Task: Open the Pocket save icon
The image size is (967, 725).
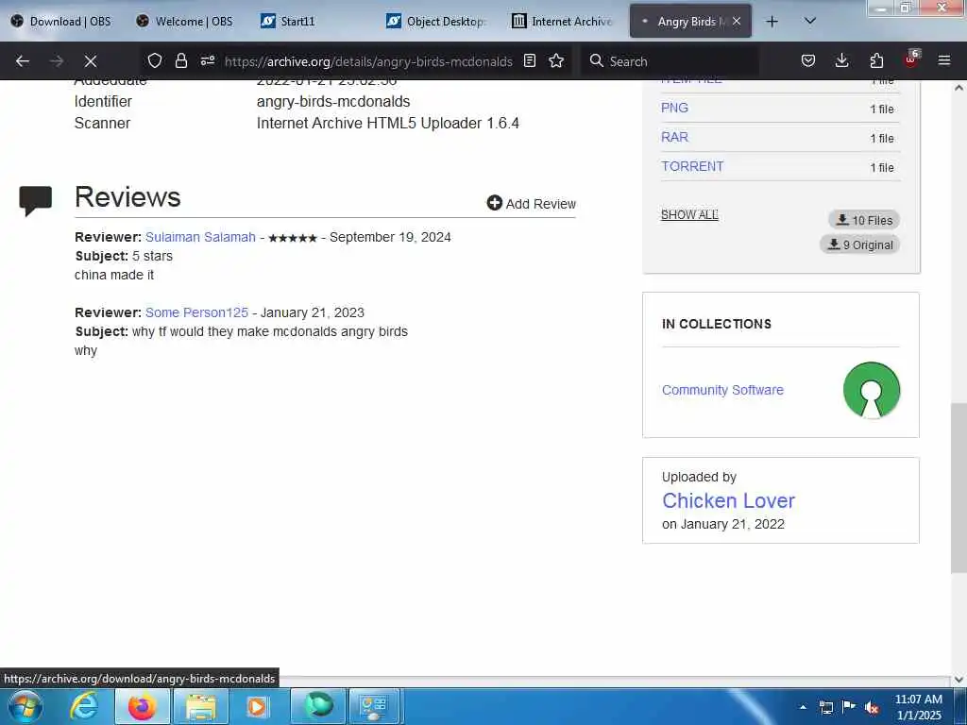Action: [x=808, y=60]
